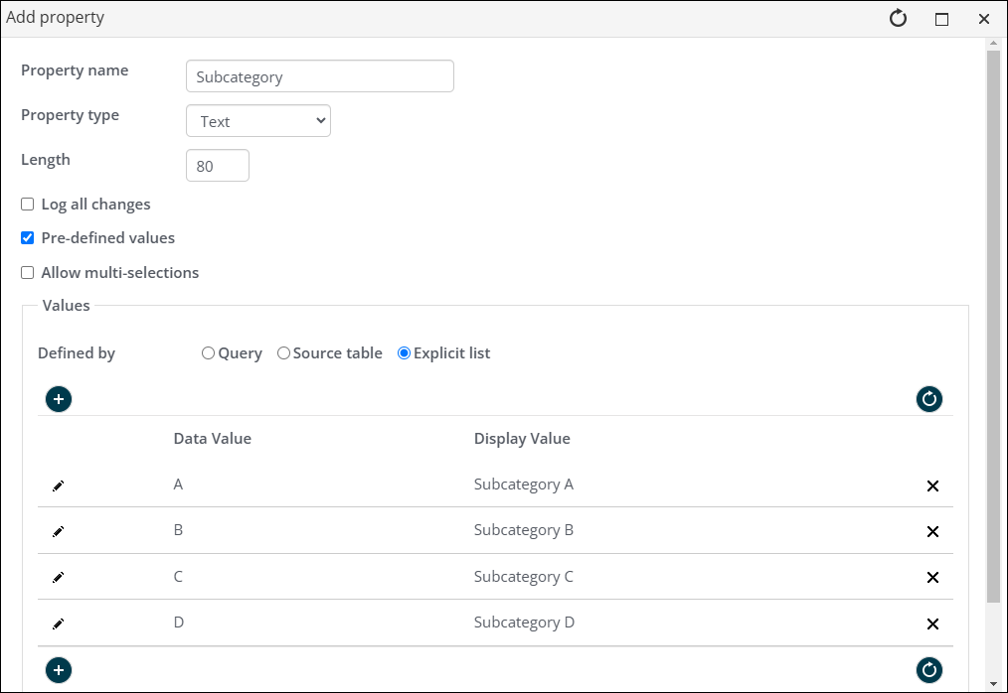Viewport: 1008px width, 693px height.
Task: Reload the dialog from the title bar
Action: 898,19
